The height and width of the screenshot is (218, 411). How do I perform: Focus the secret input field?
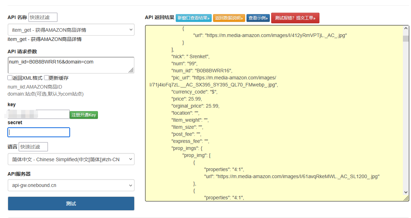pos(39,132)
